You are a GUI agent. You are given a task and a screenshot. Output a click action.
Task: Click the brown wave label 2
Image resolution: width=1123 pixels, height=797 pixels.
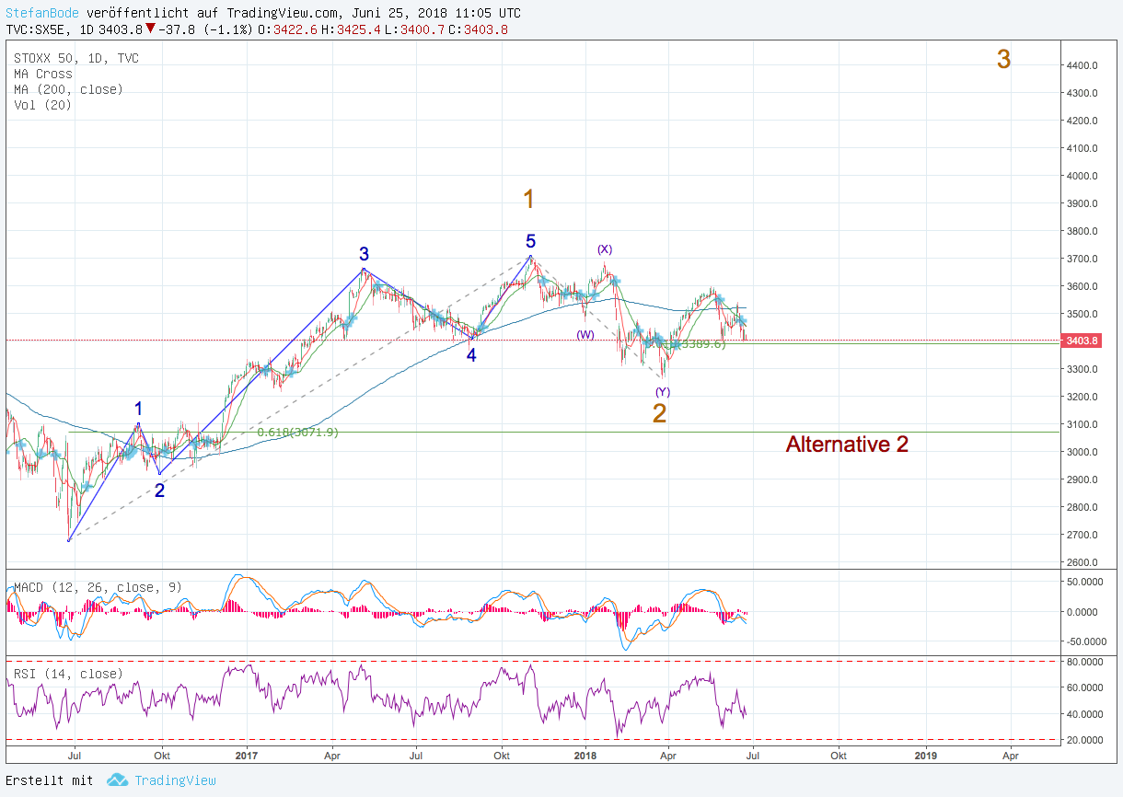(659, 413)
